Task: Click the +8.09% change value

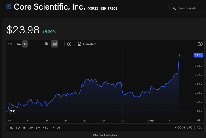Action: click(x=49, y=32)
